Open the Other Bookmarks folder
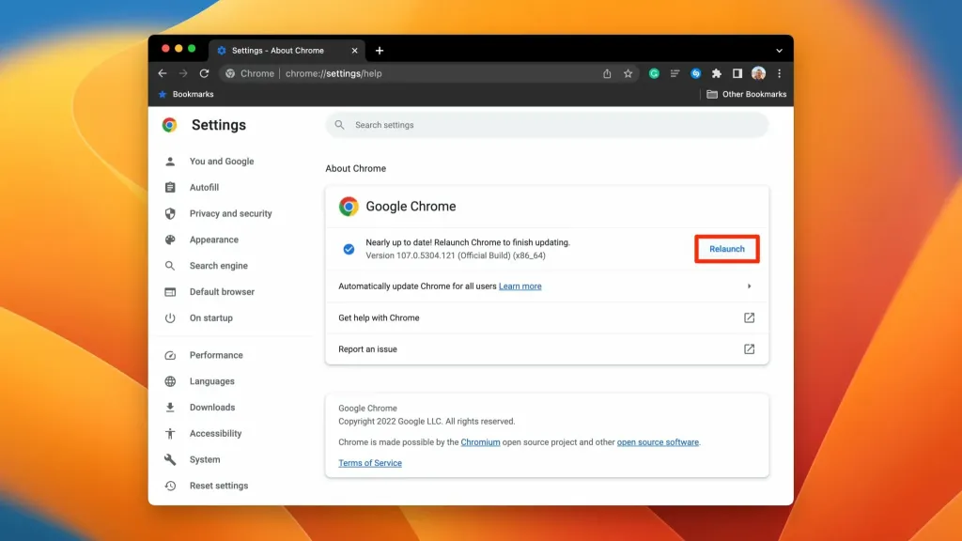Screen dimensions: 962x541 (x=746, y=94)
